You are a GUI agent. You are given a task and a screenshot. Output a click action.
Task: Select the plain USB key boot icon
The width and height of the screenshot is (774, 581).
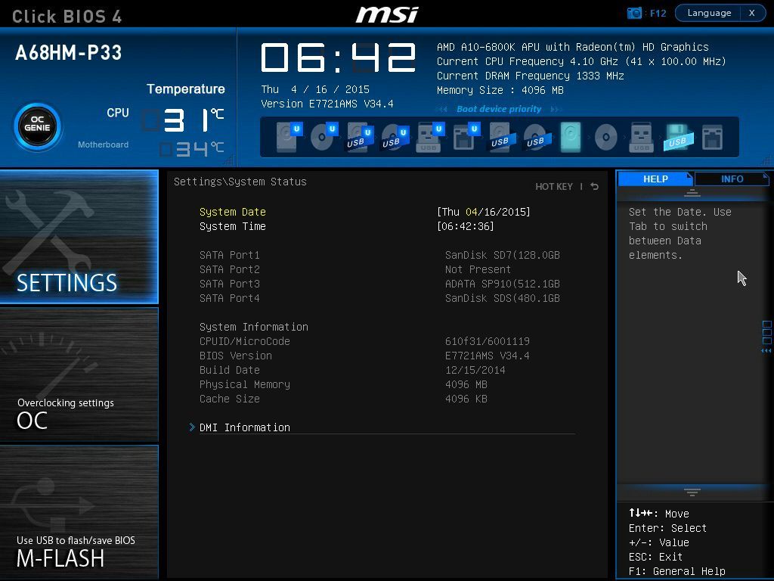pos(641,137)
